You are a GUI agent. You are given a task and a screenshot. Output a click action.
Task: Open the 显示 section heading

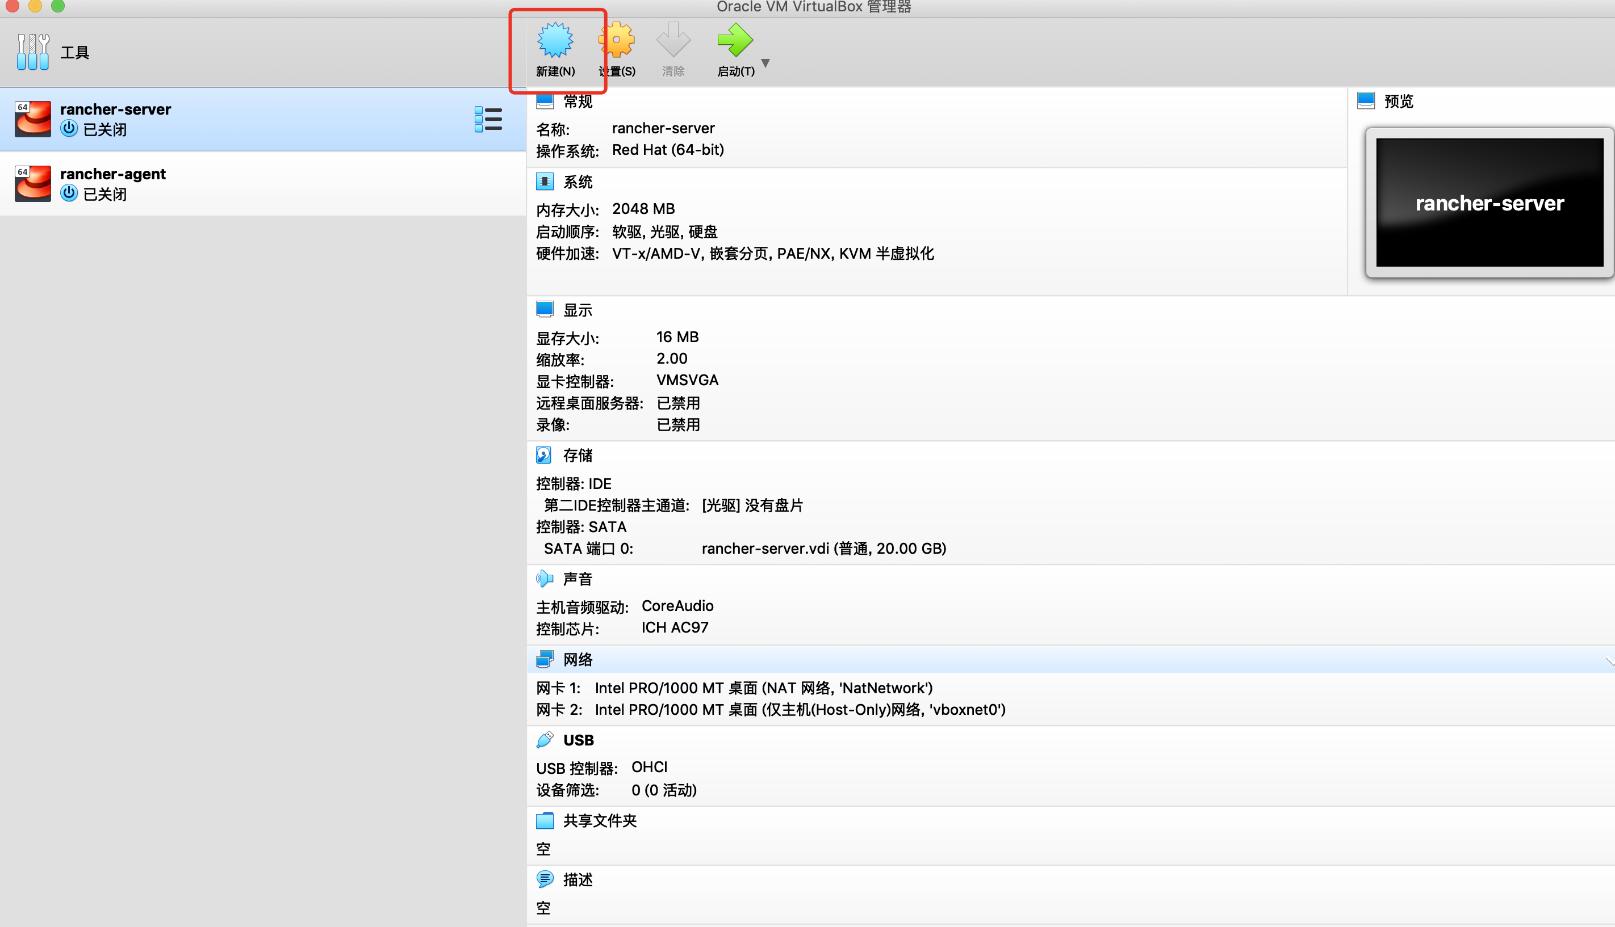click(577, 310)
